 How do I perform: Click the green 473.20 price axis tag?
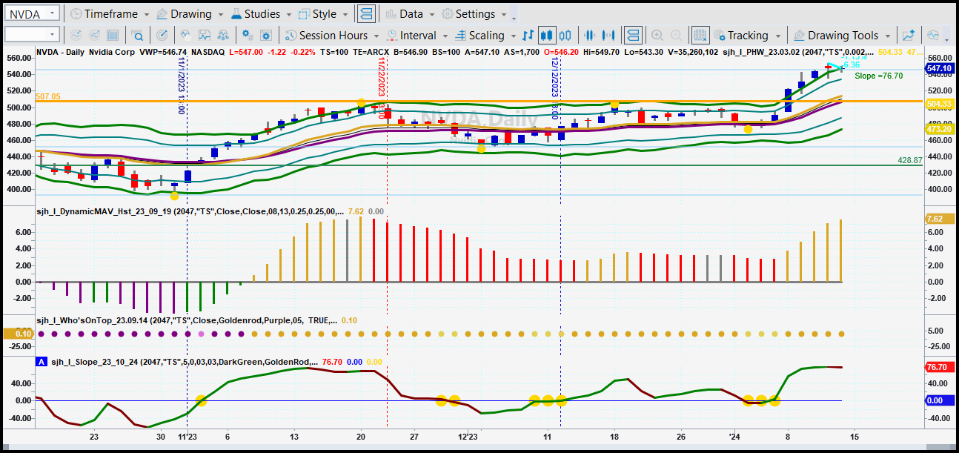tap(940, 129)
